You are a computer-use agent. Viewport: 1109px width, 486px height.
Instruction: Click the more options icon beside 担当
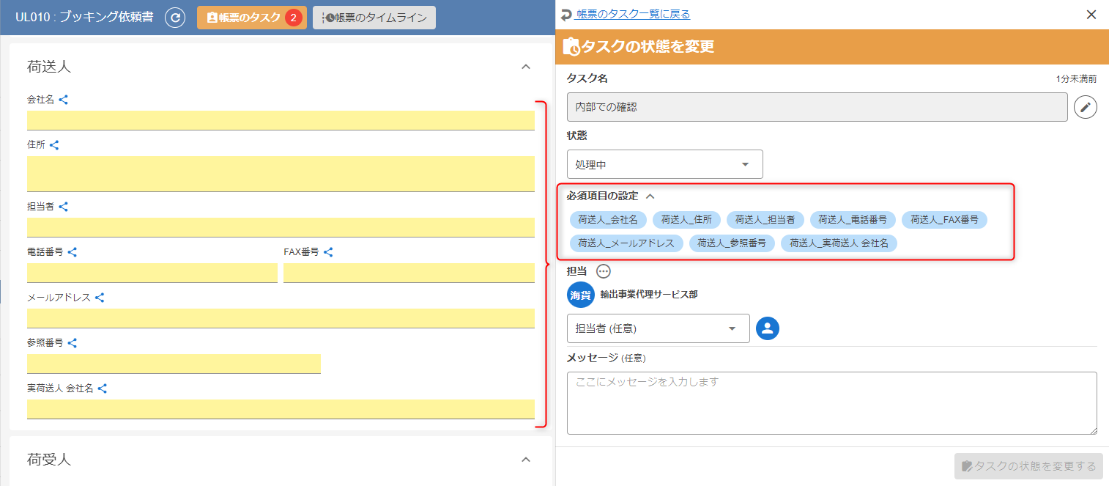tap(603, 271)
